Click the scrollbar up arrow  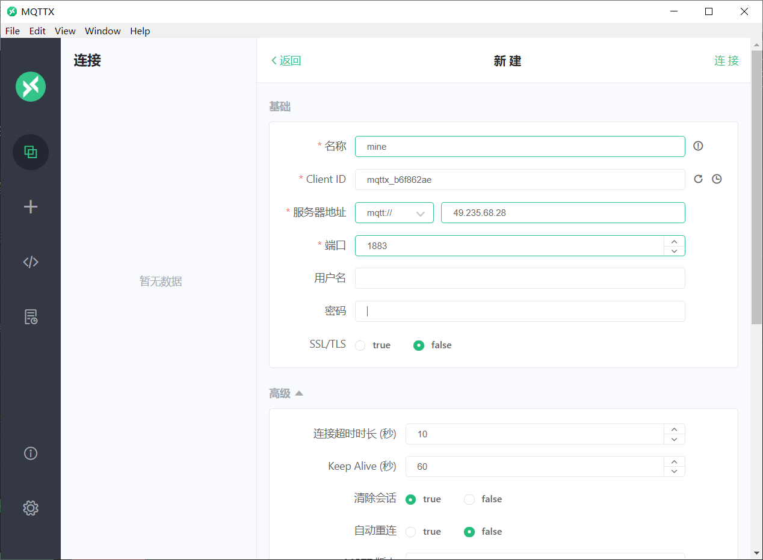757,45
